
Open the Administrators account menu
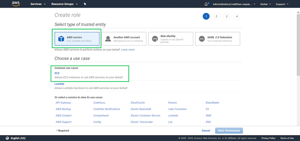[234, 4]
